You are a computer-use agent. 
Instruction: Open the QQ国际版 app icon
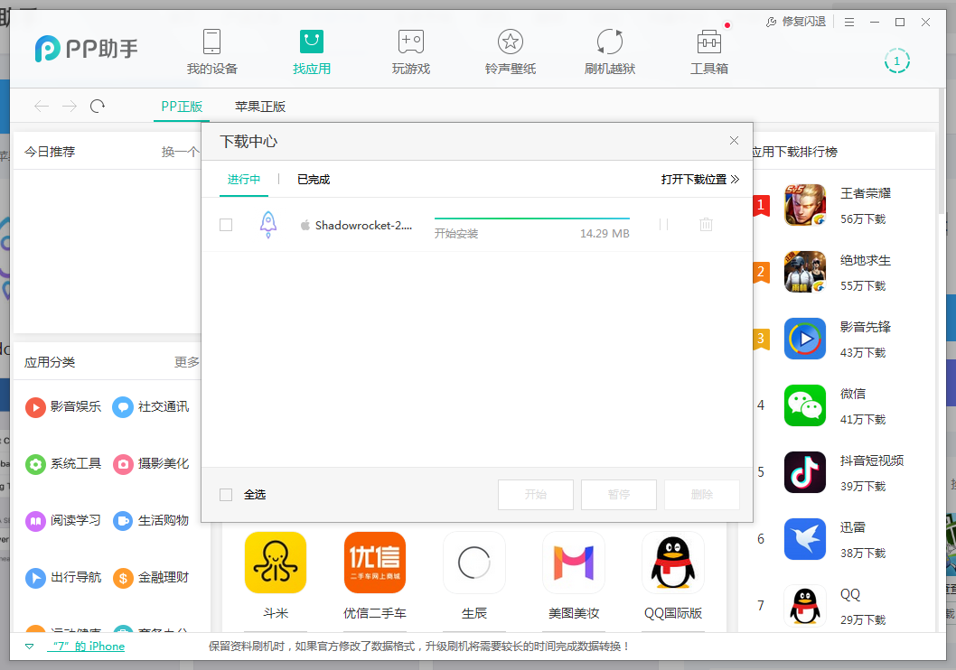click(x=673, y=563)
